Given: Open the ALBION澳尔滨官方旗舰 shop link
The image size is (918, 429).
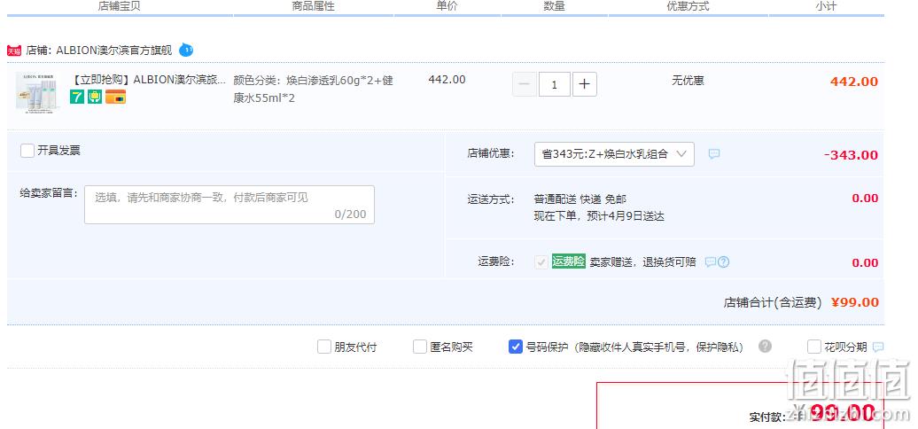Looking at the screenshot, I should click(x=114, y=51).
